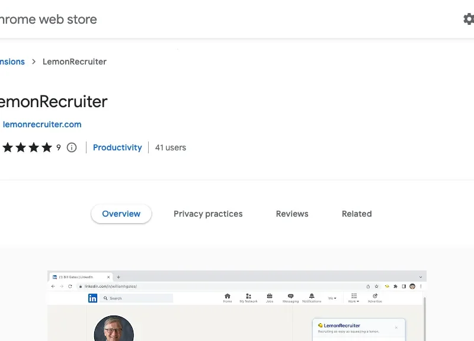Open the Chrome Web Store settings gear
Viewport: 474px width, 341px height.
coord(469,19)
